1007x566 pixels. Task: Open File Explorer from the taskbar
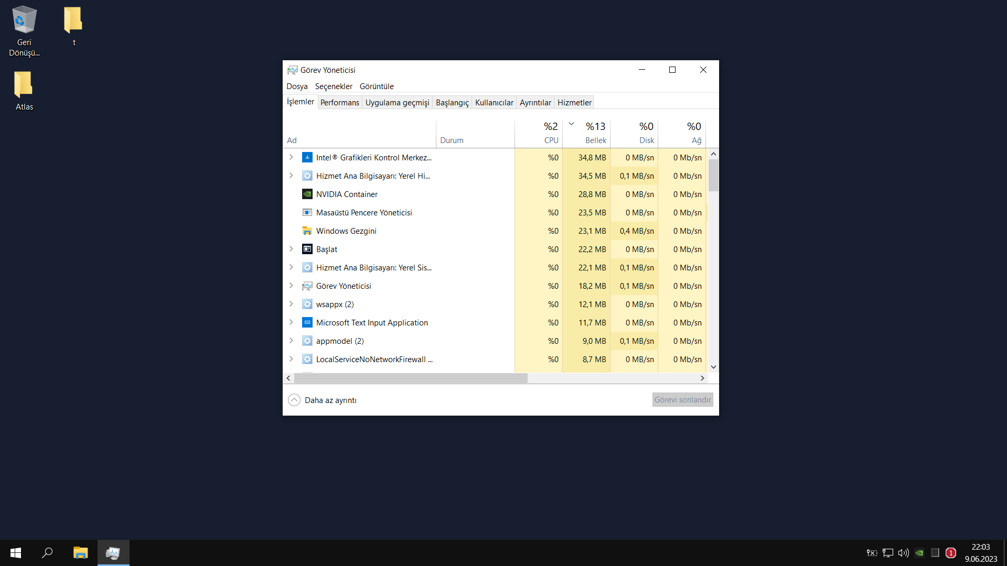(x=80, y=553)
